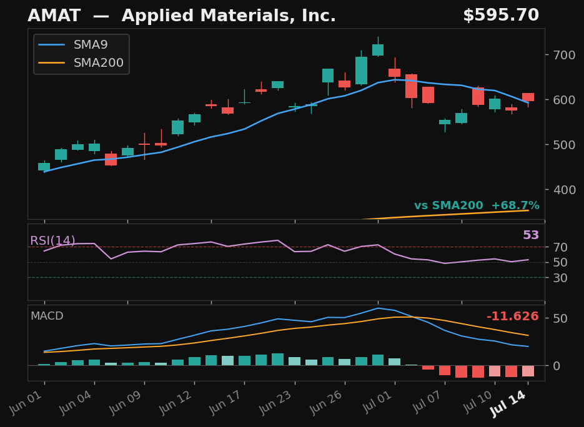Click the 600 price axis label

pyautogui.click(x=564, y=100)
